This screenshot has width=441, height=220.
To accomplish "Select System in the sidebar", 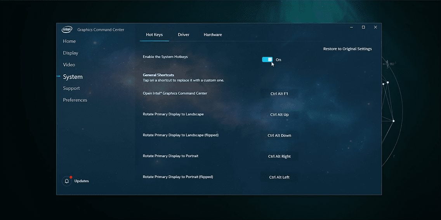I will 73,77.
